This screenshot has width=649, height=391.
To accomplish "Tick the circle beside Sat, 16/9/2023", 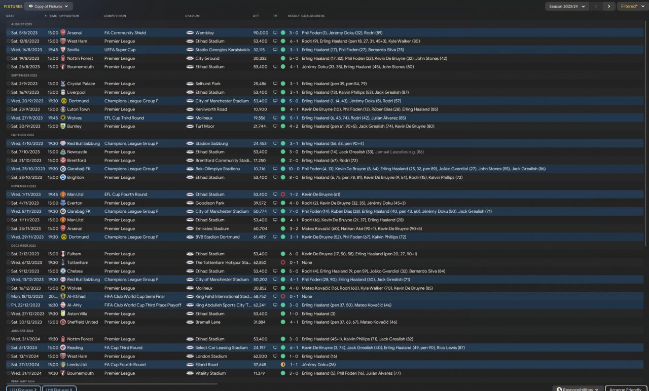I will (x=8, y=92).
